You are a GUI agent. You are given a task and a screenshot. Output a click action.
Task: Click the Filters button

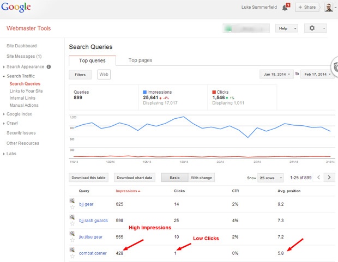click(x=80, y=75)
